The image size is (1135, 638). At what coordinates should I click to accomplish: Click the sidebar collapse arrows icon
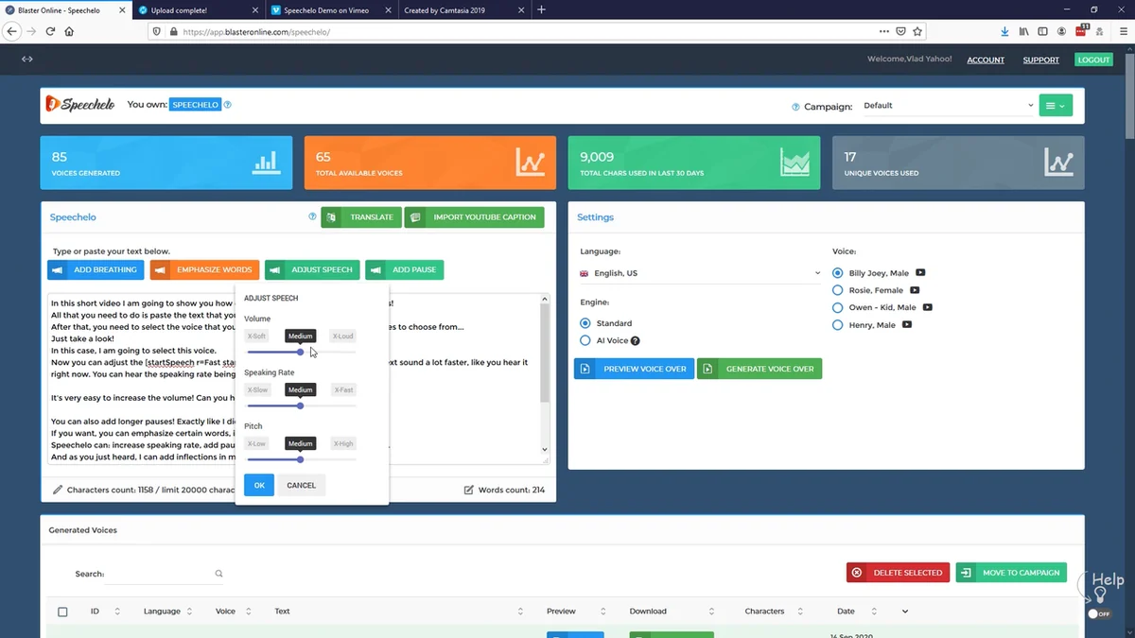coord(27,59)
